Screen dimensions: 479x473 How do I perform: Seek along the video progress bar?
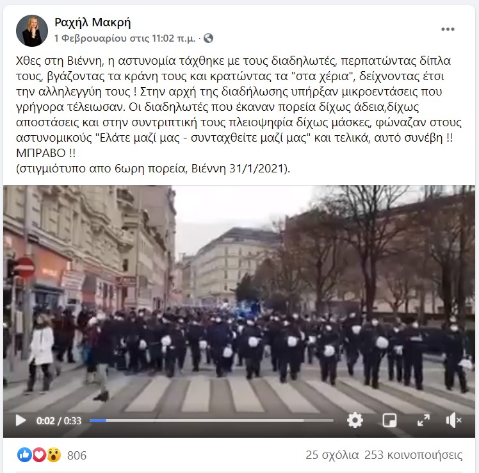tap(211, 420)
